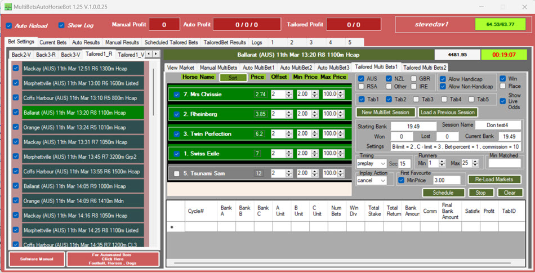Switch to Current Bets tab
The width and height of the screenshot is (535, 273).
pyautogui.click(x=53, y=43)
